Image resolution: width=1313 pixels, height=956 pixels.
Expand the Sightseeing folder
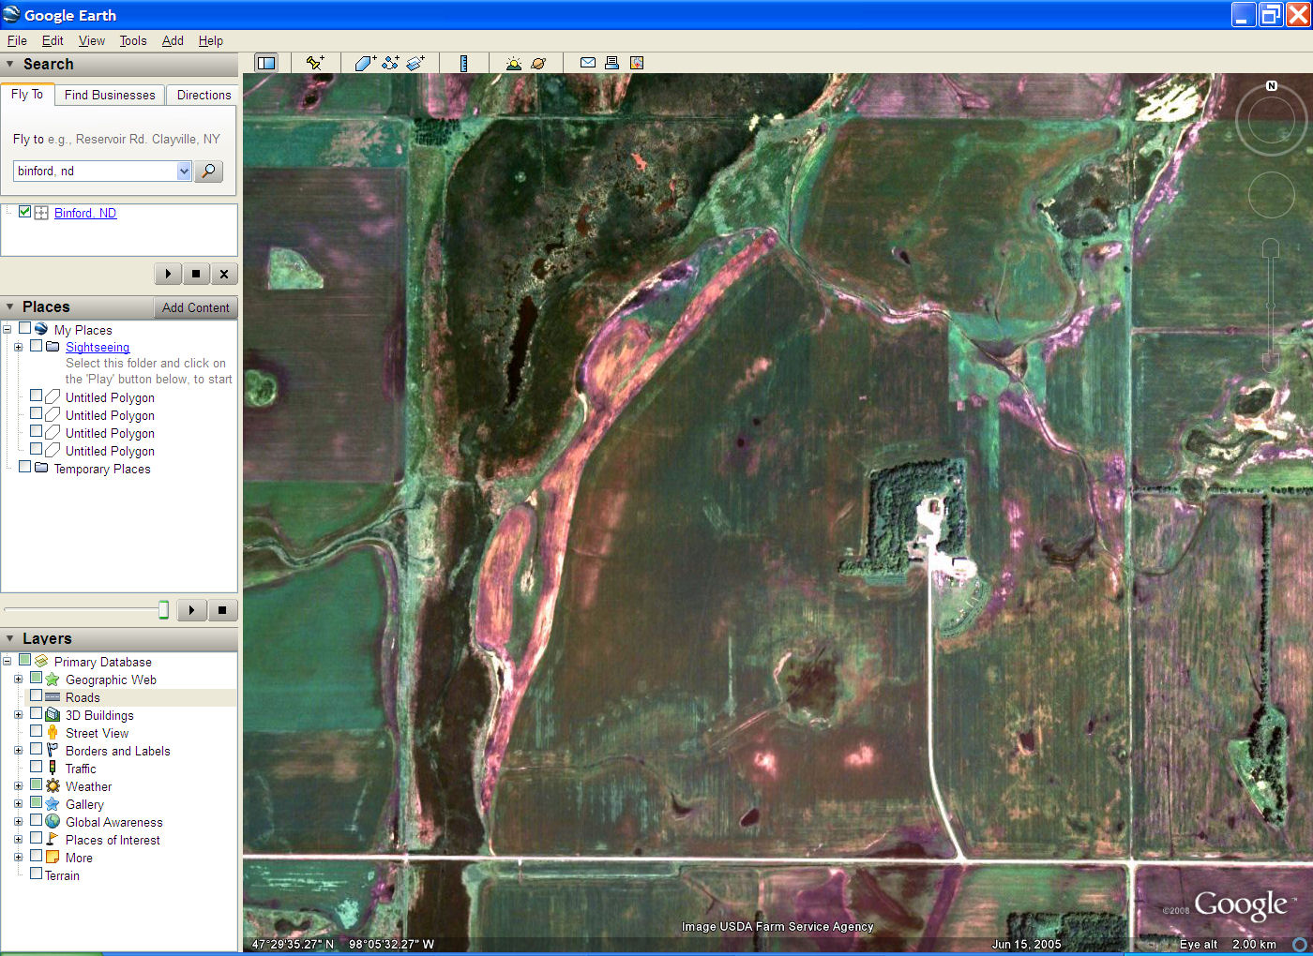click(x=18, y=347)
